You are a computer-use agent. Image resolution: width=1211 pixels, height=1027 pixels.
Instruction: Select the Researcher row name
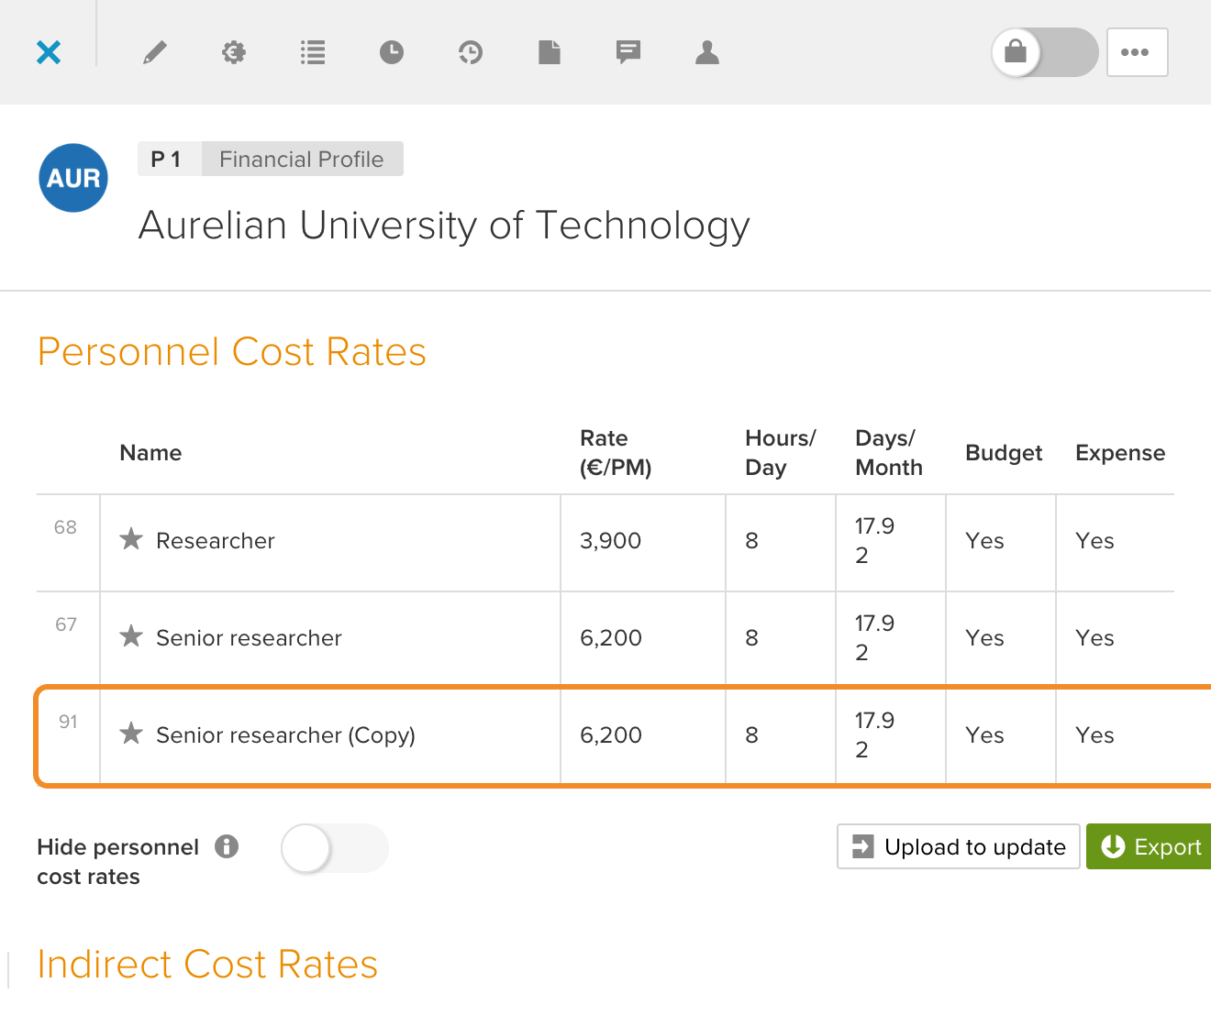[x=216, y=541]
